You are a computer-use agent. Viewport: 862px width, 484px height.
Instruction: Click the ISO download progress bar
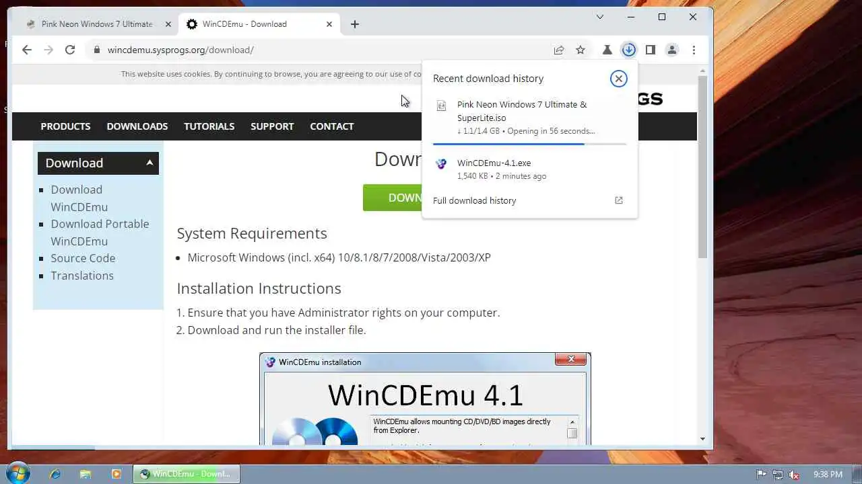pyautogui.click(x=529, y=144)
